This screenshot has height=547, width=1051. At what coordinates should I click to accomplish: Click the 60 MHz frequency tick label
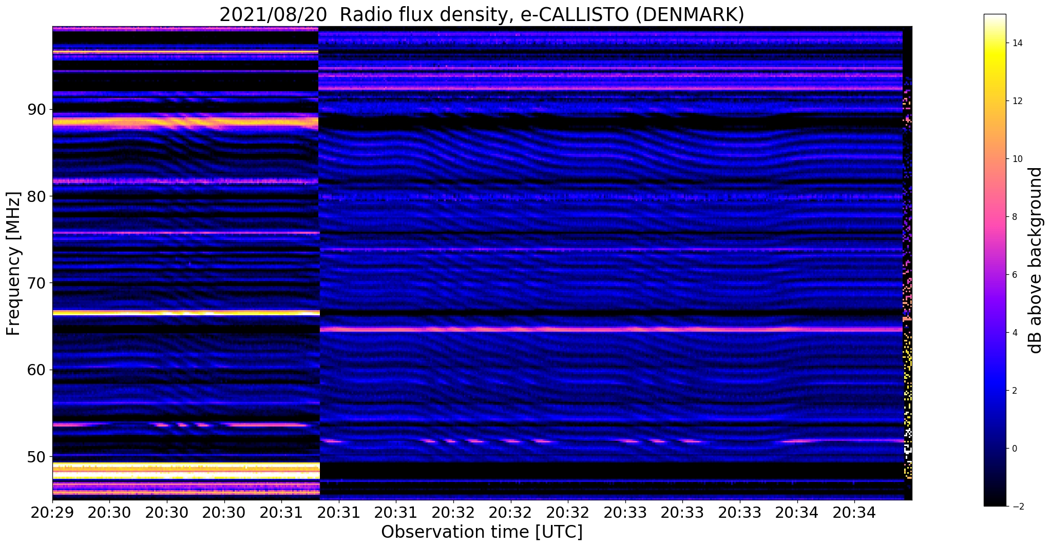tap(36, 370)
